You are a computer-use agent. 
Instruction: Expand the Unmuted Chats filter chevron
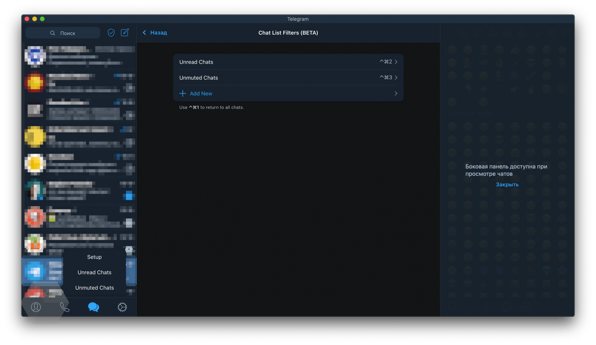[x=396, y=78]
